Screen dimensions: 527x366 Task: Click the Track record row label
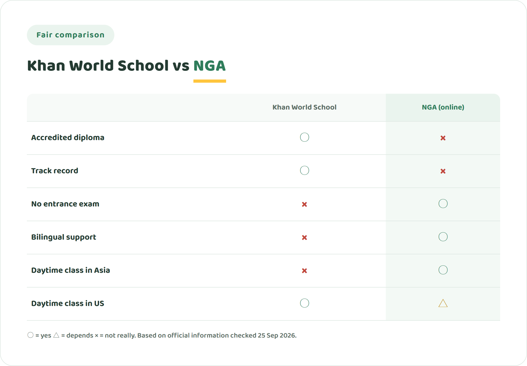click(x=55, y=171)
